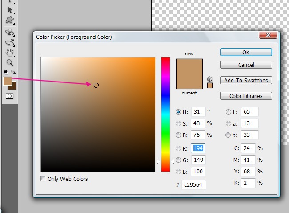Select the 3D Orbit tool

[x=10, y=43]
